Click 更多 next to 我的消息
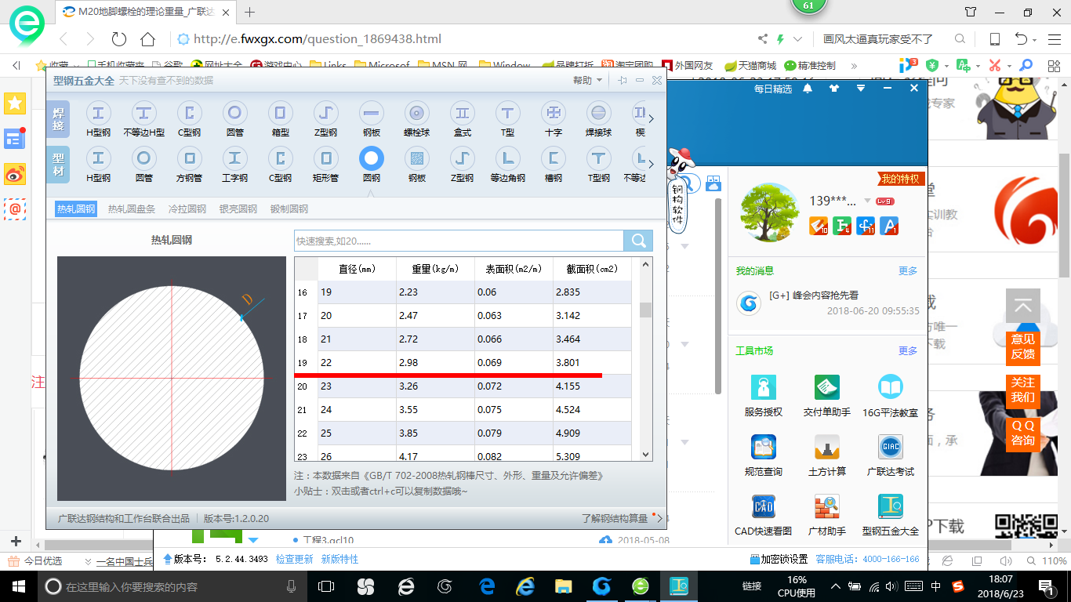This screenshot has height=602, width=1071. coord(908,271)
